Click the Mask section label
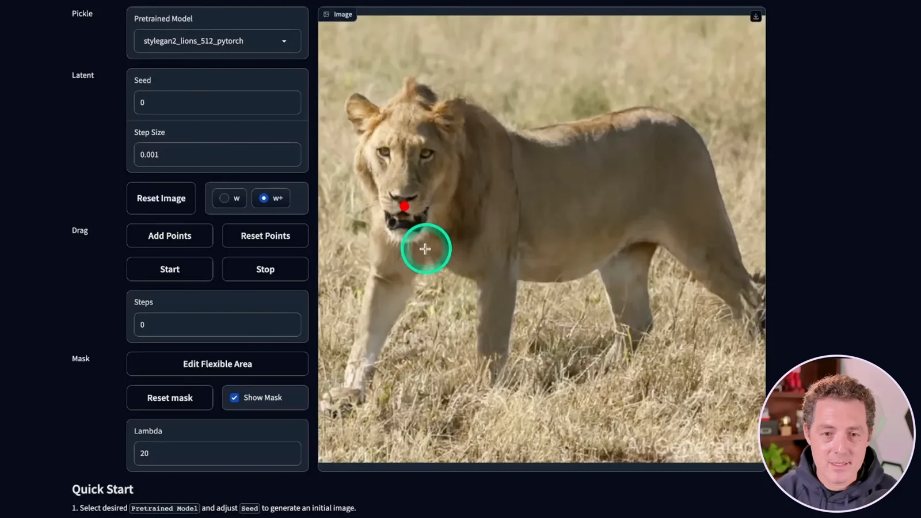921x518 pixels. coord(81,359)
